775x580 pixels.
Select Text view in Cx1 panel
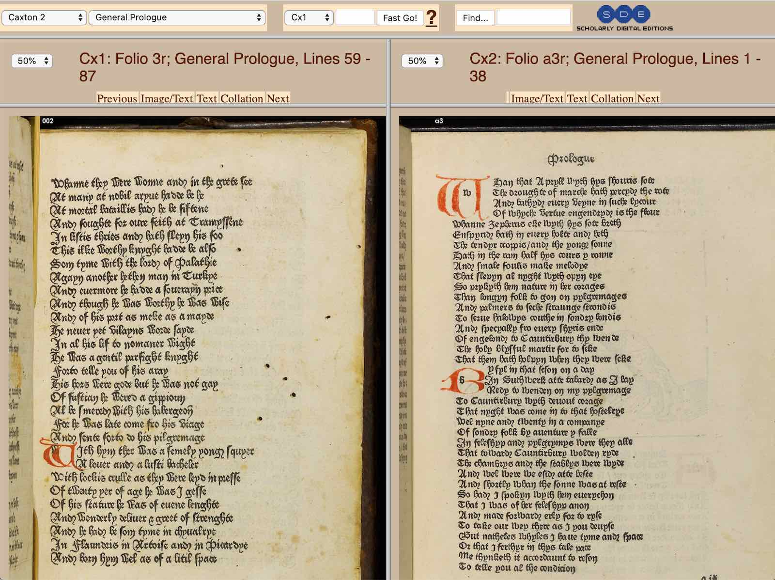[207, 98]
